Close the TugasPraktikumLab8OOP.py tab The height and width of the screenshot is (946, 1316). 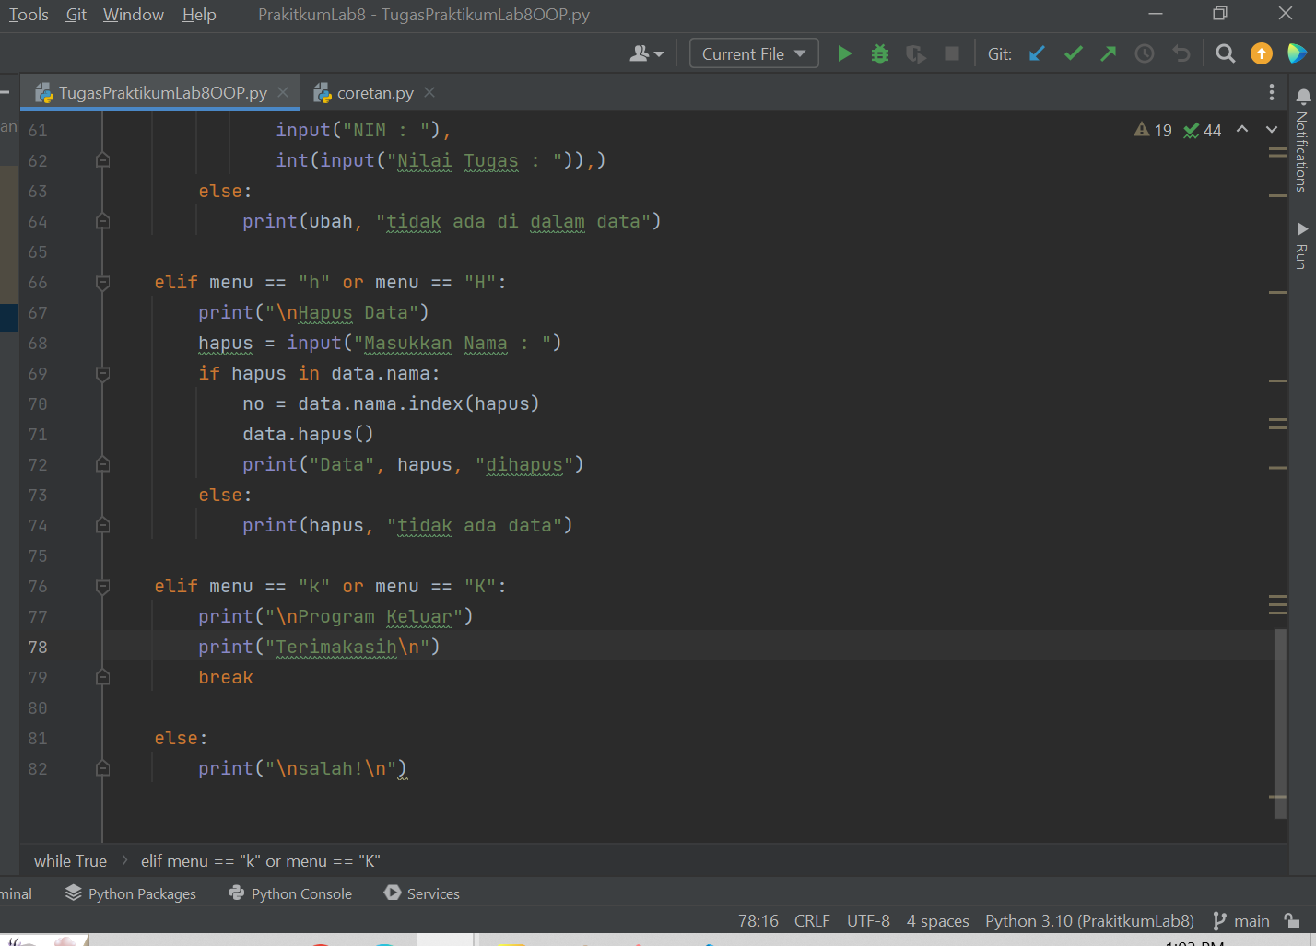pos(283,92)
